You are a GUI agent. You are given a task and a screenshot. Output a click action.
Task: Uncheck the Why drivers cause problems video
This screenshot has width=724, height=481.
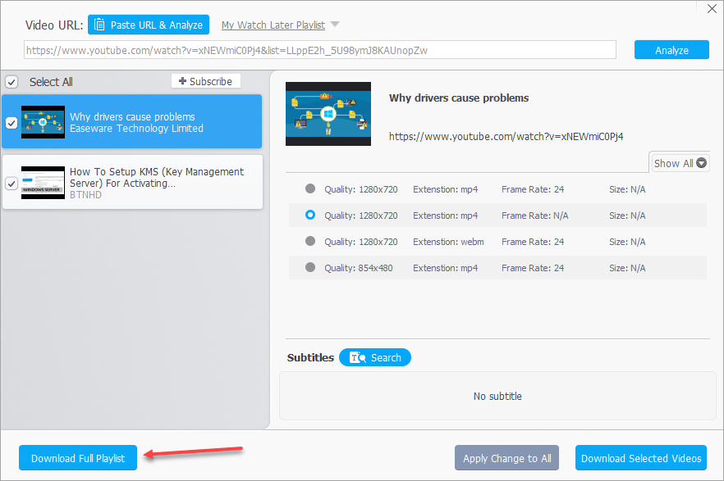pos(11,123)
